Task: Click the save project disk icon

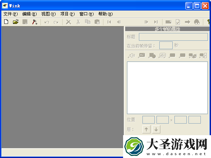Action: click(25, 22)
